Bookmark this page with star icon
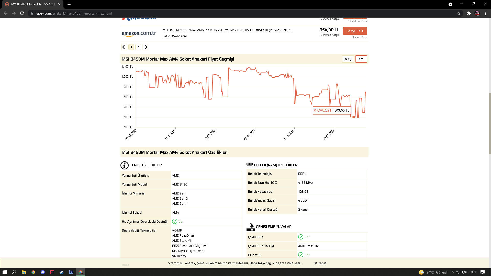 (459, 13)
